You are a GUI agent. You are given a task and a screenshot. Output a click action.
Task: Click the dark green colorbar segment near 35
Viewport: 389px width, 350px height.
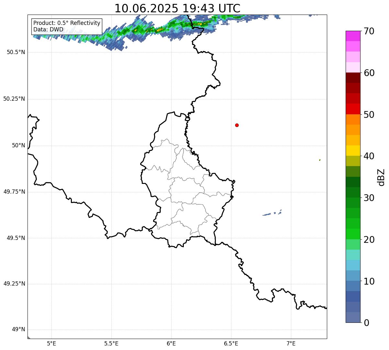coord(353,182)
